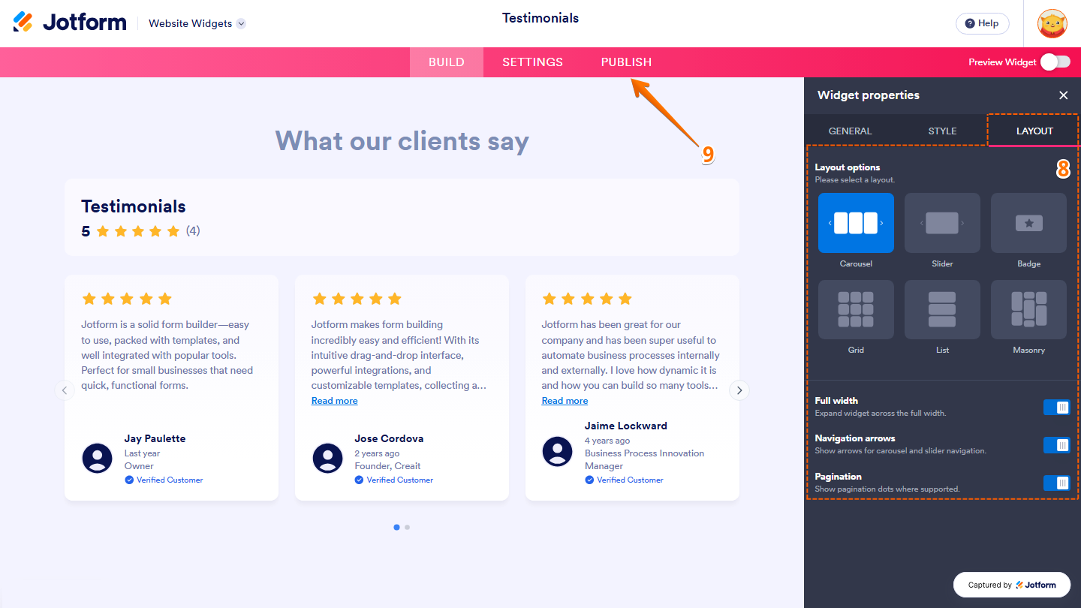Viewport: 1081px width, 608px height.
Task: Open the SETTINGS tab
Action: pos(533,62)
